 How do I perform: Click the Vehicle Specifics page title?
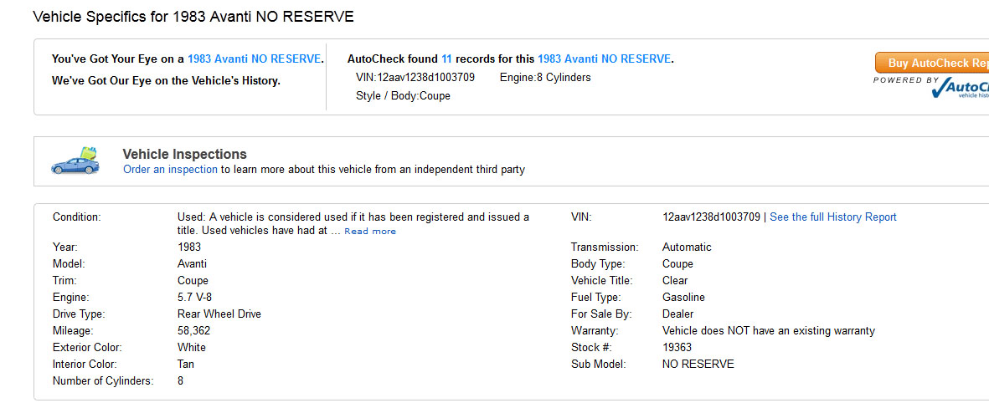point(193,17)
